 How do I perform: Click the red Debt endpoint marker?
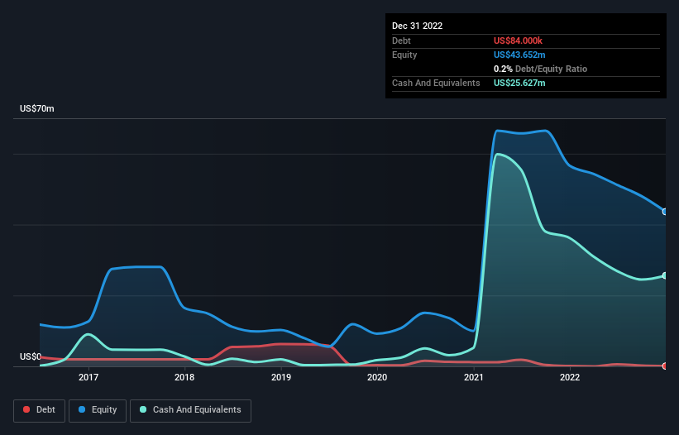tap(665, 366)
